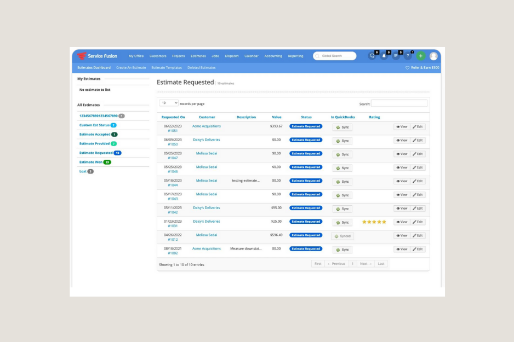View estimate #1047 for Melissa Sedai
Viewport: 514px width, 342px height.
click(x=402, y=154)
